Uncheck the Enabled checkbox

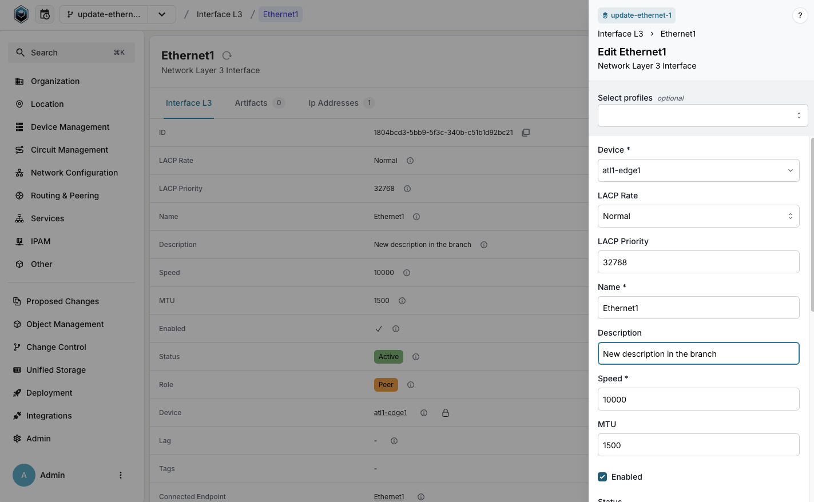click(x=602, y=477)
